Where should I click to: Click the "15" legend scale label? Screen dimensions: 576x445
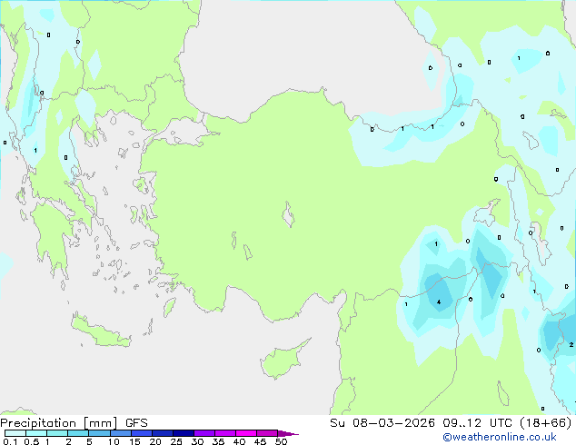[x=134, y=441]
